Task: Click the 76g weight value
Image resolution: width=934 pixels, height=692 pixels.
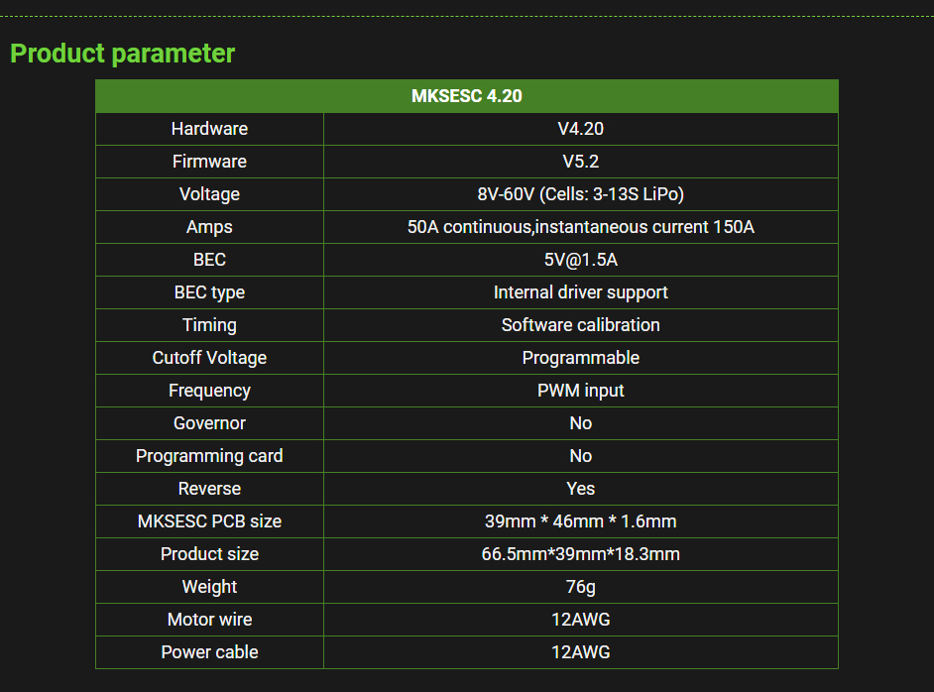Action: tap(580, 587)
